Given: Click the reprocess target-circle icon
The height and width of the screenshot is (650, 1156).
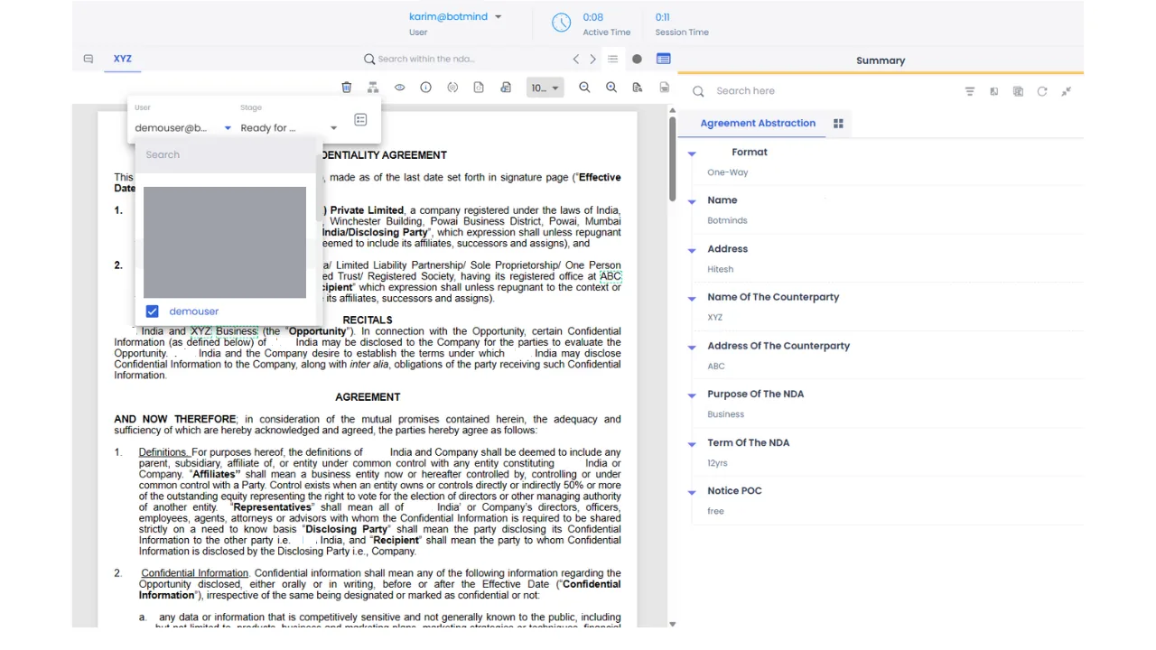Looking at the screenshot, I should tap(452, 88).
